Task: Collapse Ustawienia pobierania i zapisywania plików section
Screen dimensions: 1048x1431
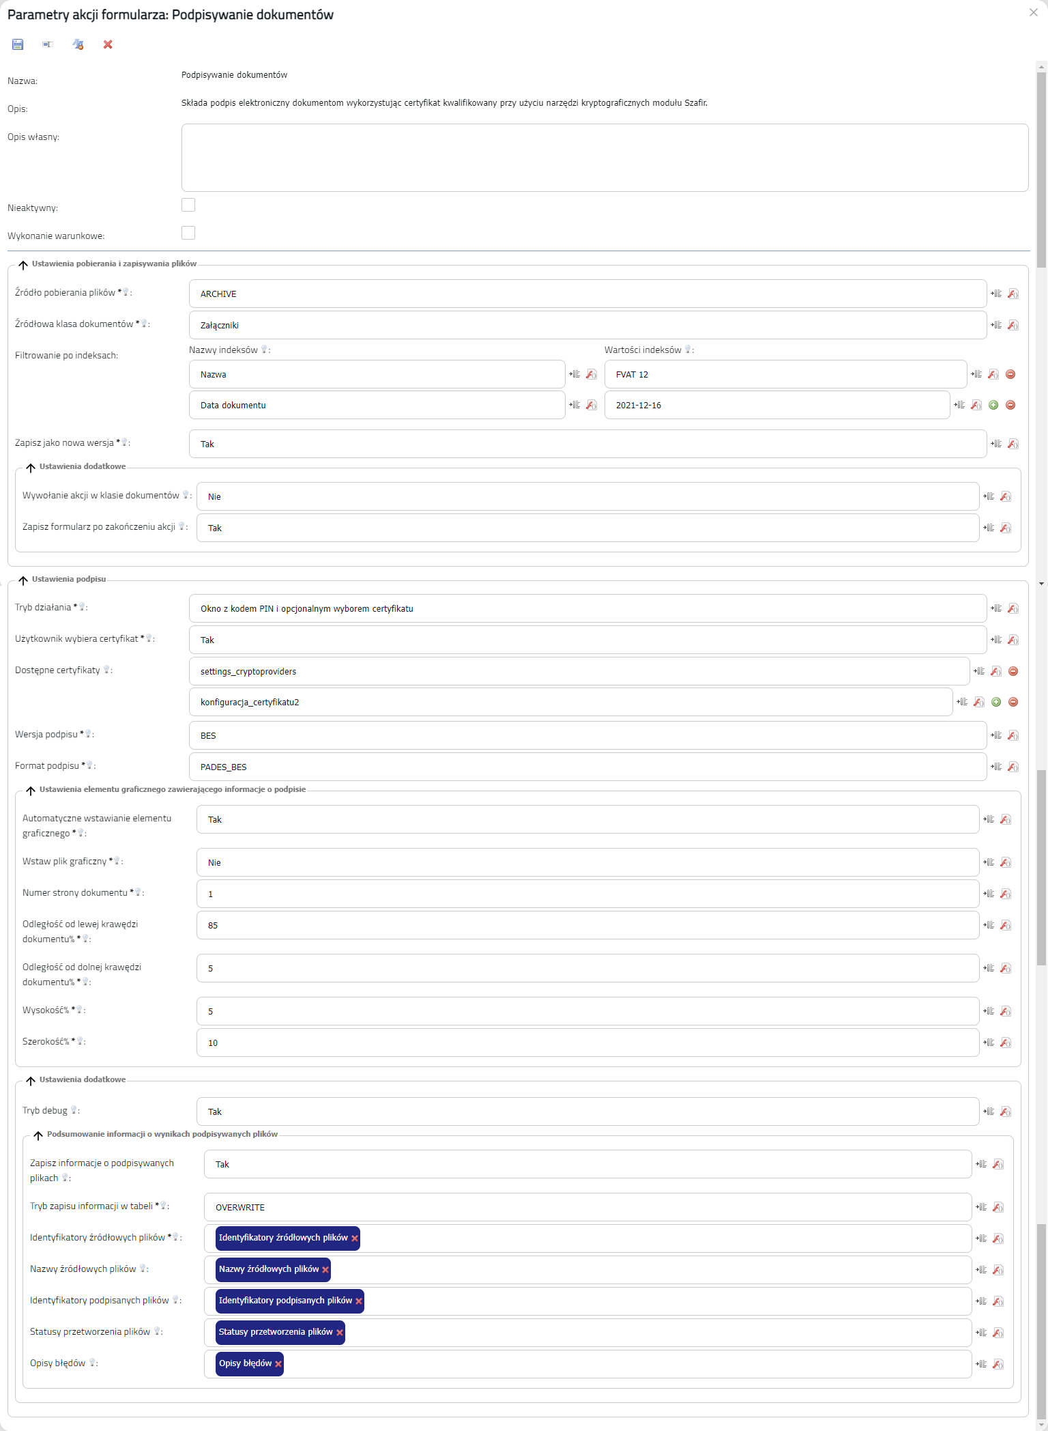Action: pos(23,265)
